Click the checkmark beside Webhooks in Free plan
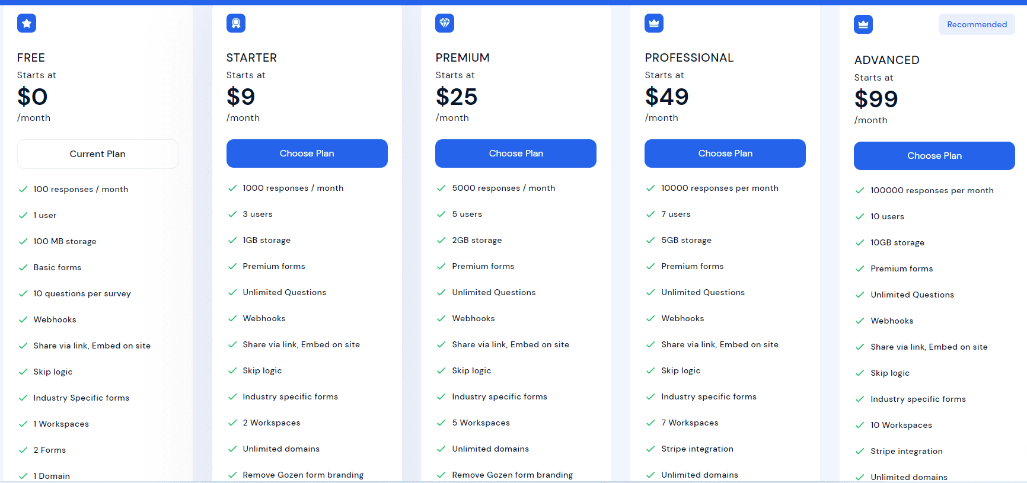This screenshot has height=483, width=1027. coord(23,319)
